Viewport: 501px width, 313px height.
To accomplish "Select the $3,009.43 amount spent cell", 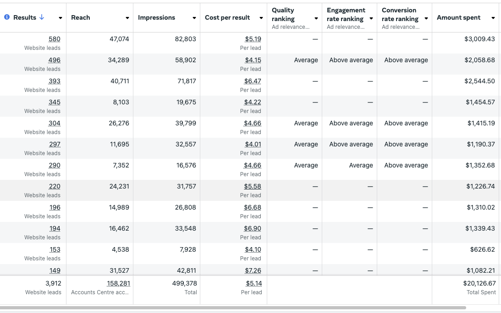I will pyautogui.click(x=479, y=39).
